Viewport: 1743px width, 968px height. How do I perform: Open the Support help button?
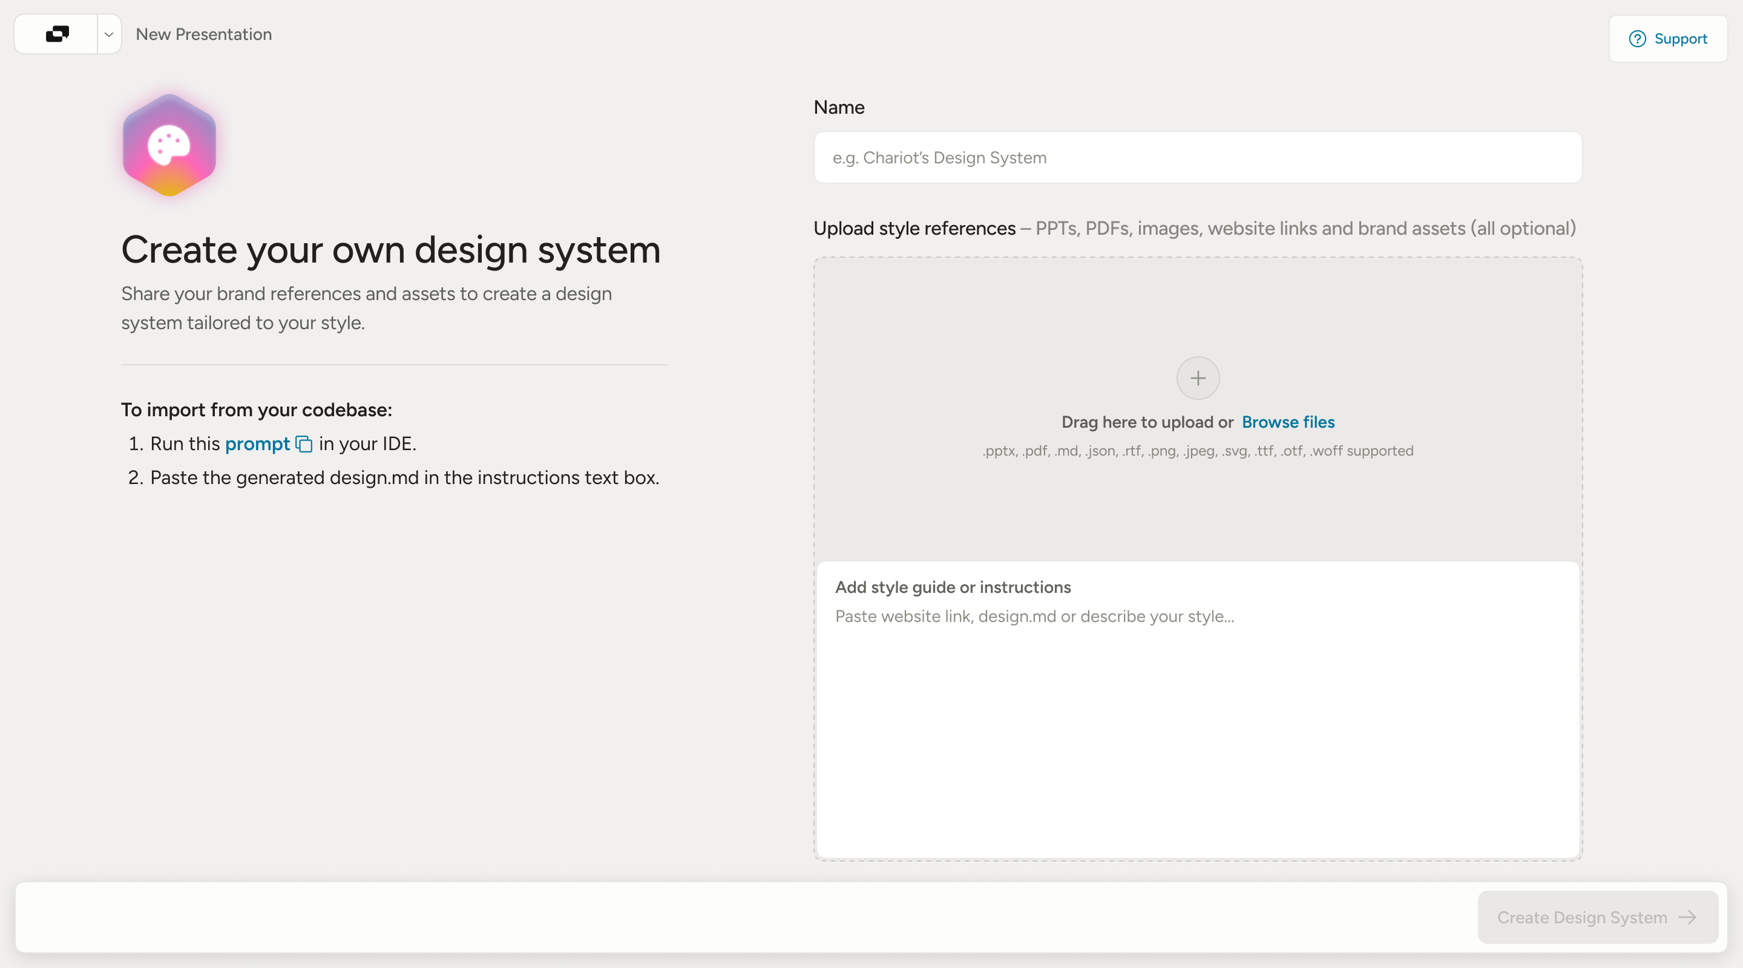pyautogui.click(x=1668, y=39)
